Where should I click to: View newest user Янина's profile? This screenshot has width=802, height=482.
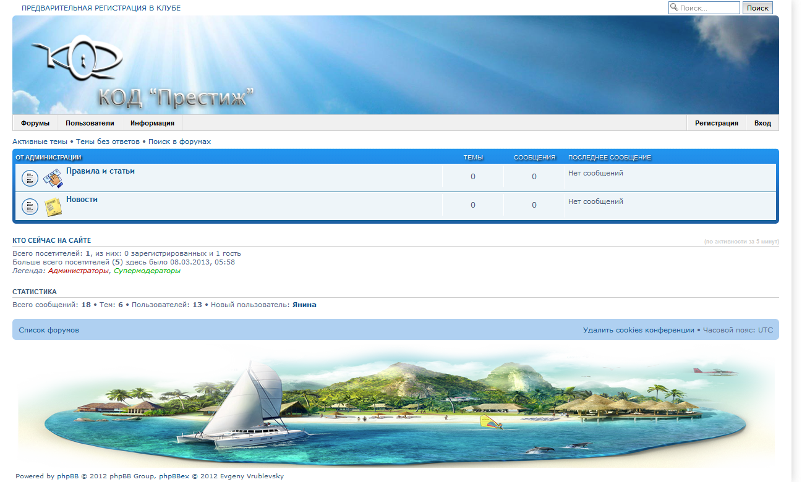[304, 305]
